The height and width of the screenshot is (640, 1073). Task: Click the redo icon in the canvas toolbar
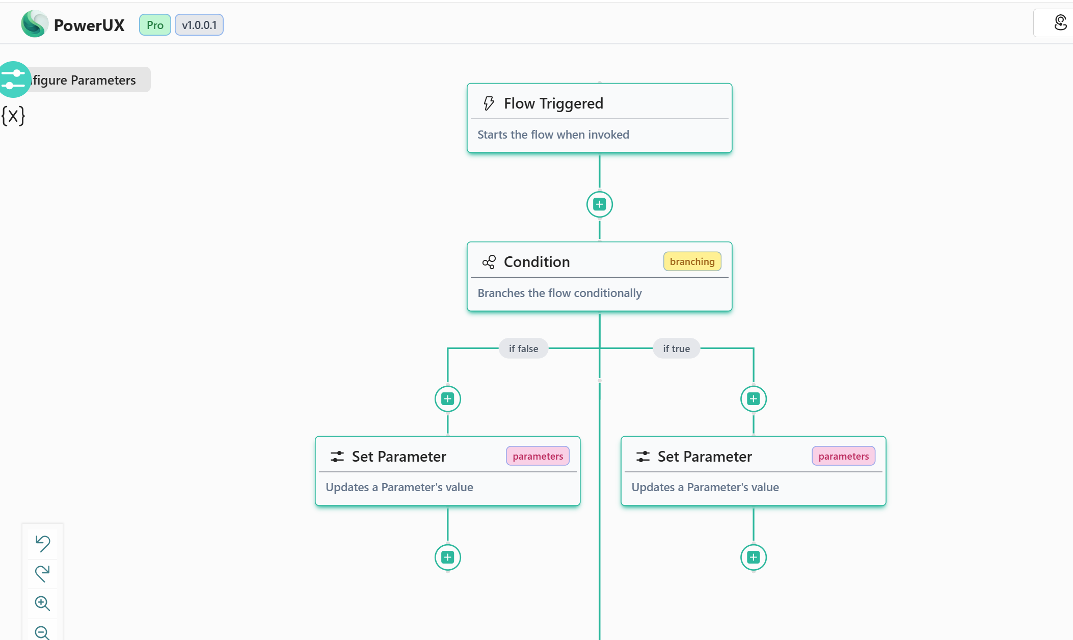pyautogui.click(x=42, y=574)
